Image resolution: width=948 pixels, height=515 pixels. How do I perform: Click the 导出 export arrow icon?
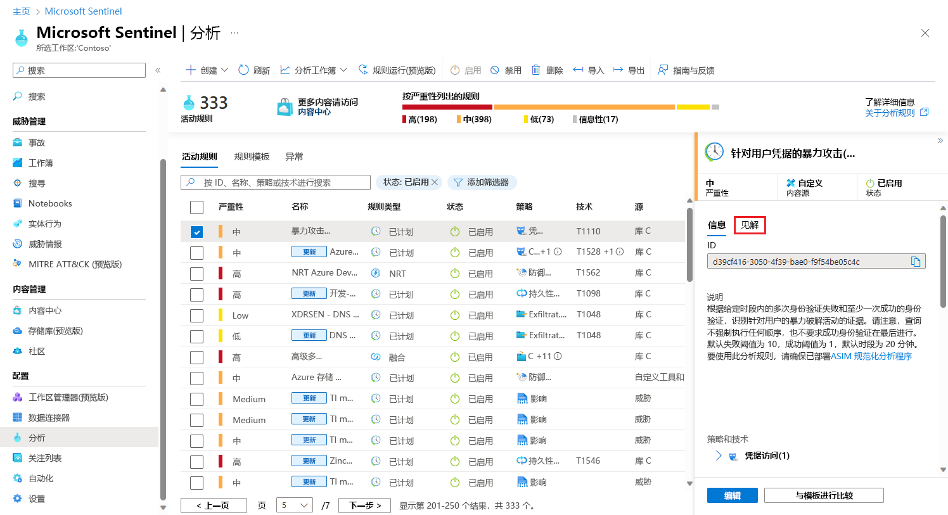tap(618, 70)
